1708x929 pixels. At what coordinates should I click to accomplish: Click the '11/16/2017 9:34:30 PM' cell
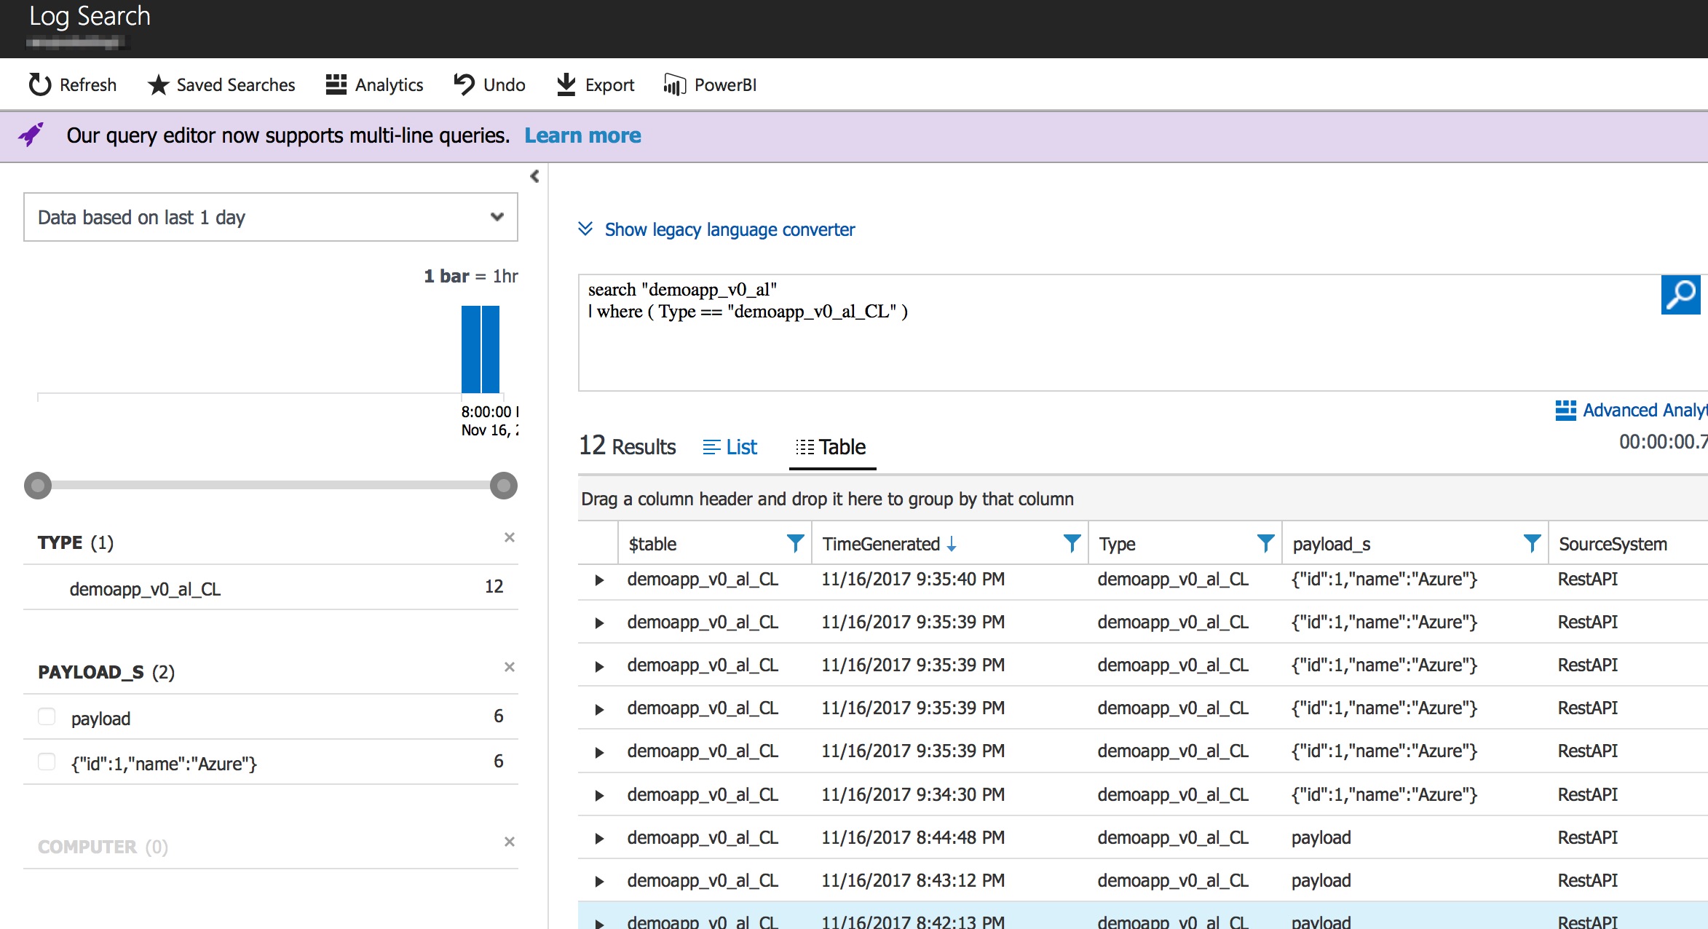coord(913,795)
